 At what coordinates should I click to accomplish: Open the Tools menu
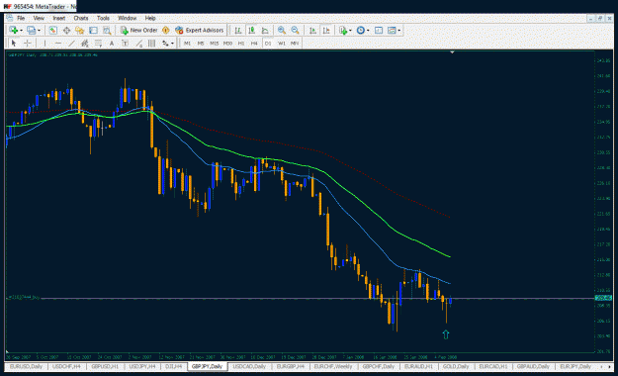click(103, 18)
